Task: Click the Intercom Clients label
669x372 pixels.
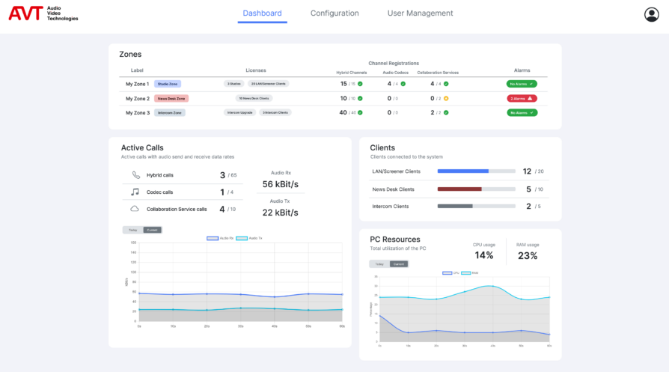Action: 391,206
